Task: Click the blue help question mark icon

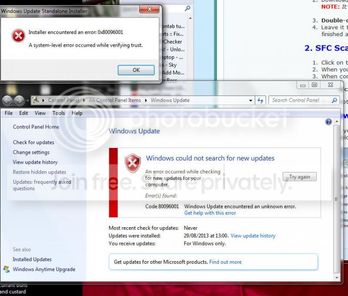Action: pyautogui.click(x=328, y=122)
